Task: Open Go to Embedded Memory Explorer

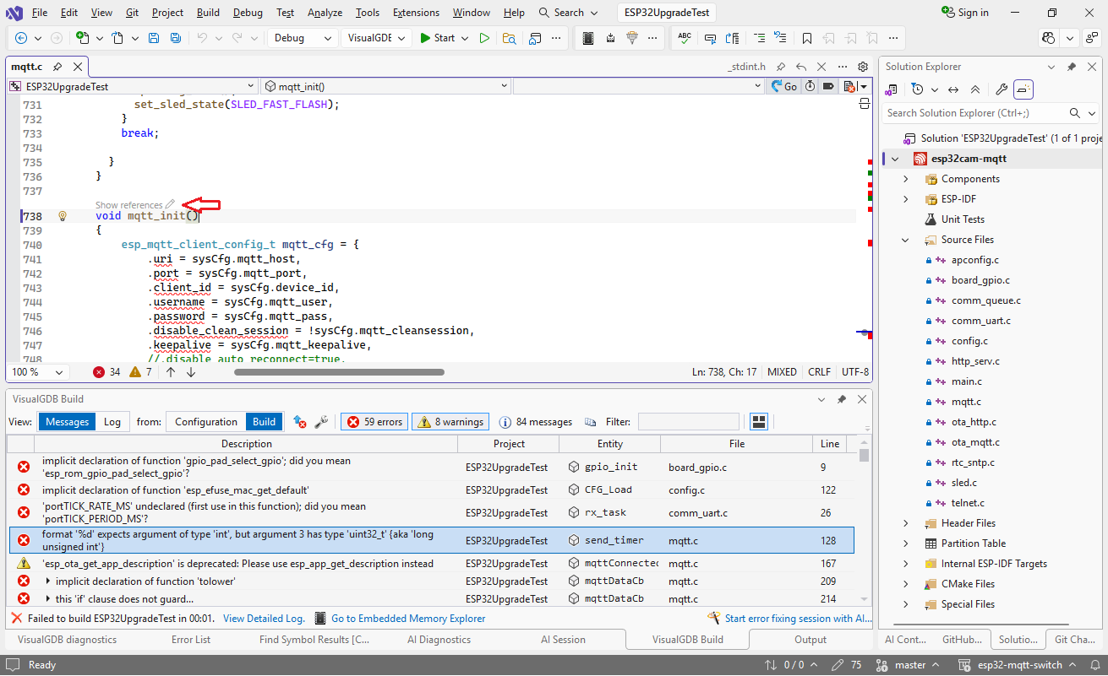Action: click(x=407, y=619)
